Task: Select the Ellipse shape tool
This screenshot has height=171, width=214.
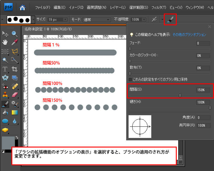Action: [x=5, y=121]
